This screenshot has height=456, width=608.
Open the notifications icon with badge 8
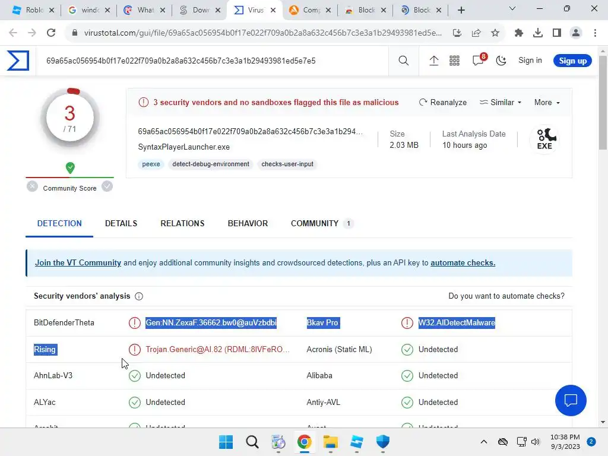pos(479,60)
